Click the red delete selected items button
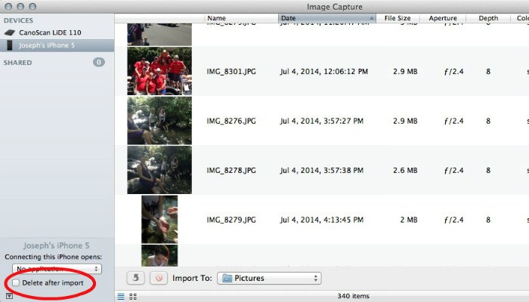 click(x=159, y=278)
